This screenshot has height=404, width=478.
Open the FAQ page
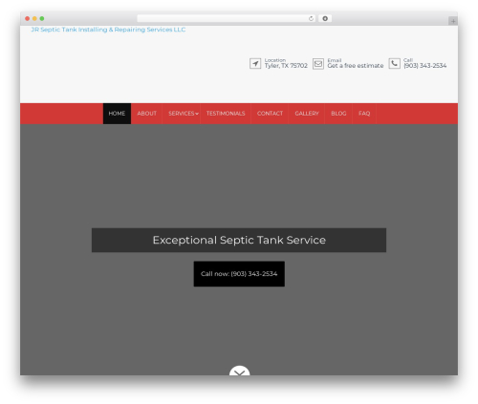(364, 114)
